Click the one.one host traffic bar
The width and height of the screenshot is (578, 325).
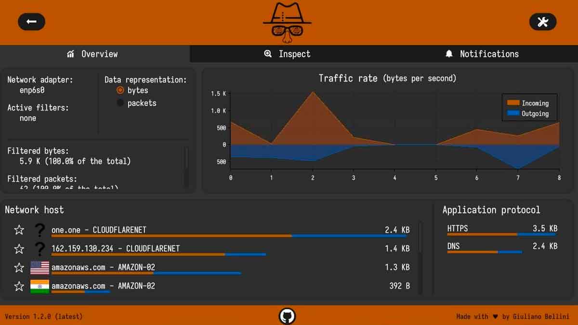229,236
